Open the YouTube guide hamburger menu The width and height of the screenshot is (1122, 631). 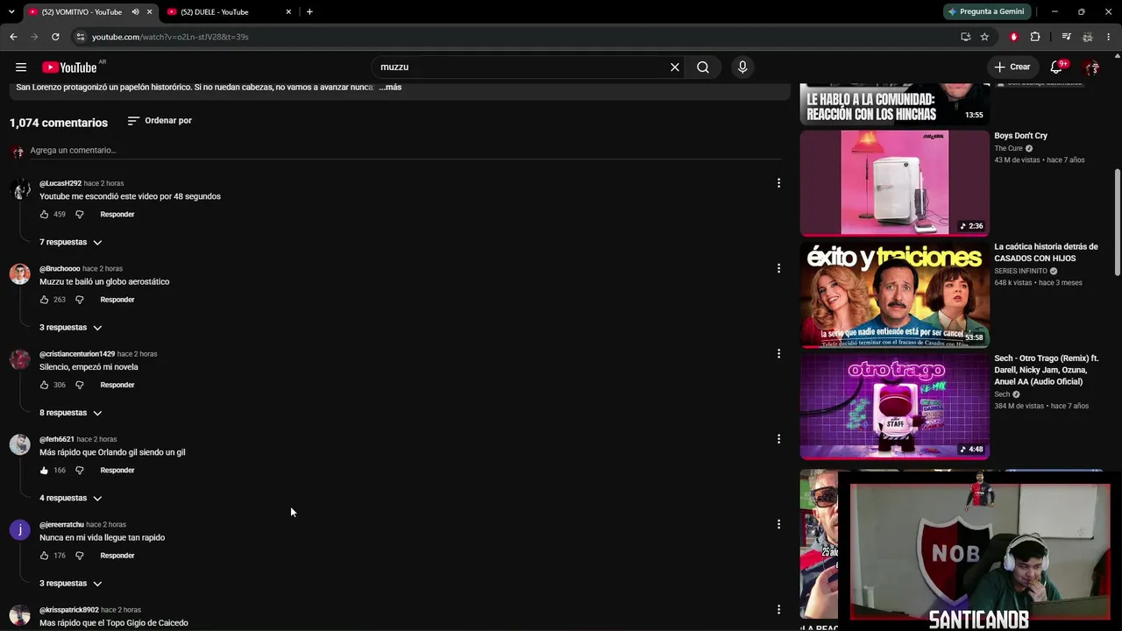(x=21, y=67)
